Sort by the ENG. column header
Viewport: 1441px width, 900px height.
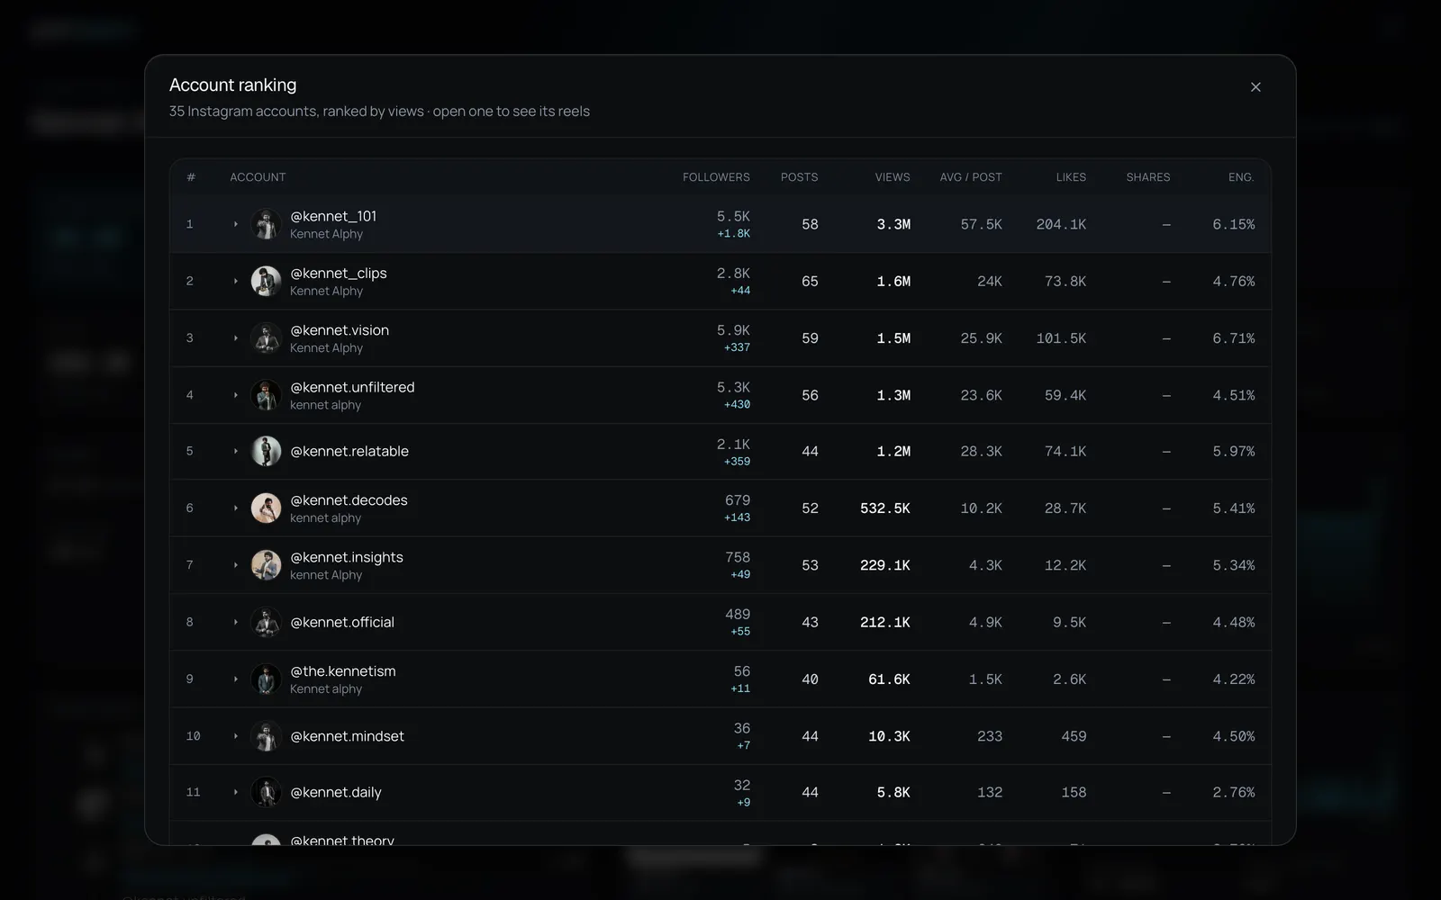tap(1241, 177)
